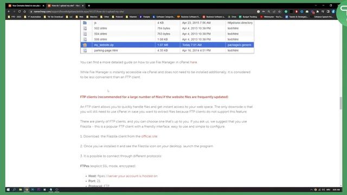Open the 'Other' bookmark folder

pyautogui.click(x=105, y=17)
